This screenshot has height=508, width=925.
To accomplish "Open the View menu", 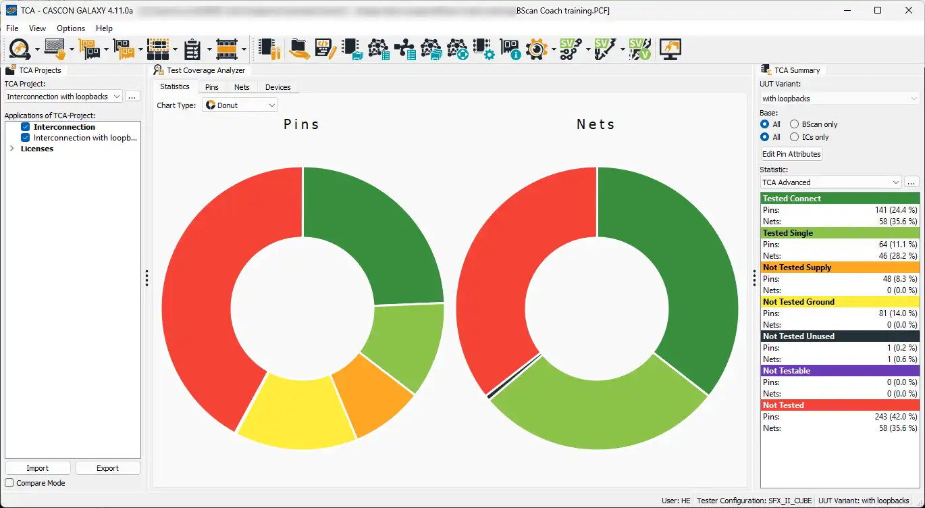I will tap(37, 28).
